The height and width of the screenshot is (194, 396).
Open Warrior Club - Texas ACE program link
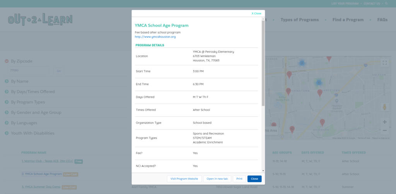pos(47,161)
